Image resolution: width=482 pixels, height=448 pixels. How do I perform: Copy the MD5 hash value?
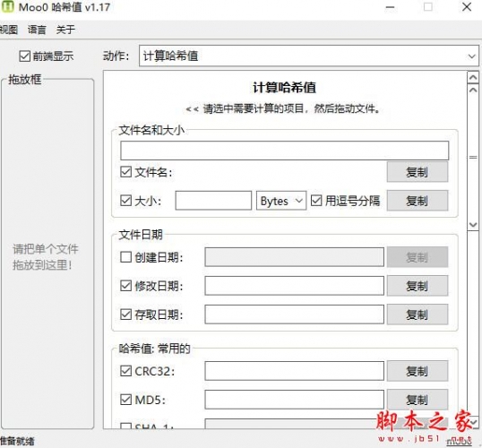(417, 400)
